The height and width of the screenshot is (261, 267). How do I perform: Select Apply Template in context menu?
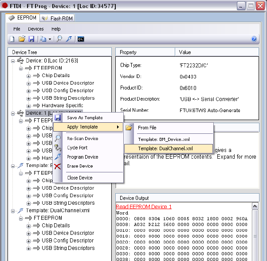(88, 127)
